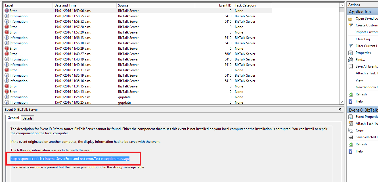The height and width of the screenshot is (182, 379).
Task: Collapse the Event 0, BizTalk actions header
Action: 363,110
